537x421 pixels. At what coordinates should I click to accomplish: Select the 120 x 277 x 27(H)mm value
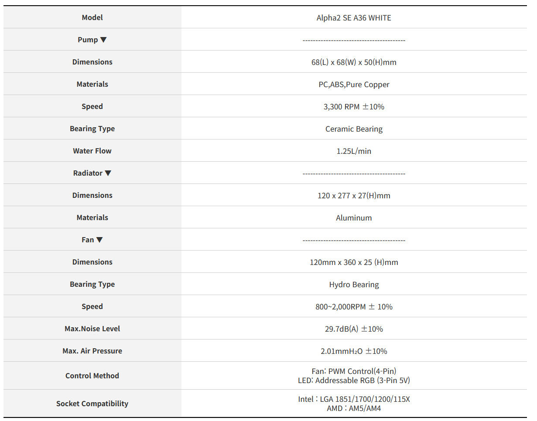(354, 196)
